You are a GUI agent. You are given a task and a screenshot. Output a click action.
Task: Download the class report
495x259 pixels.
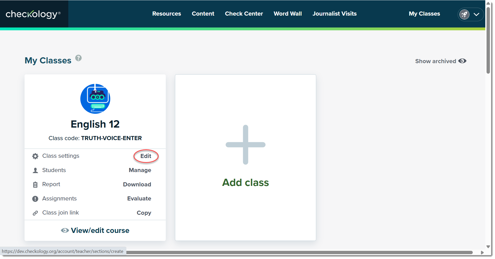(137, 184)
